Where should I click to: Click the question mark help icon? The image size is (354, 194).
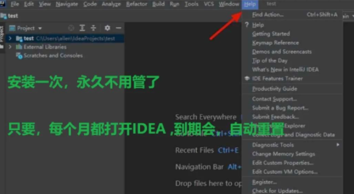tap(247, 25)
